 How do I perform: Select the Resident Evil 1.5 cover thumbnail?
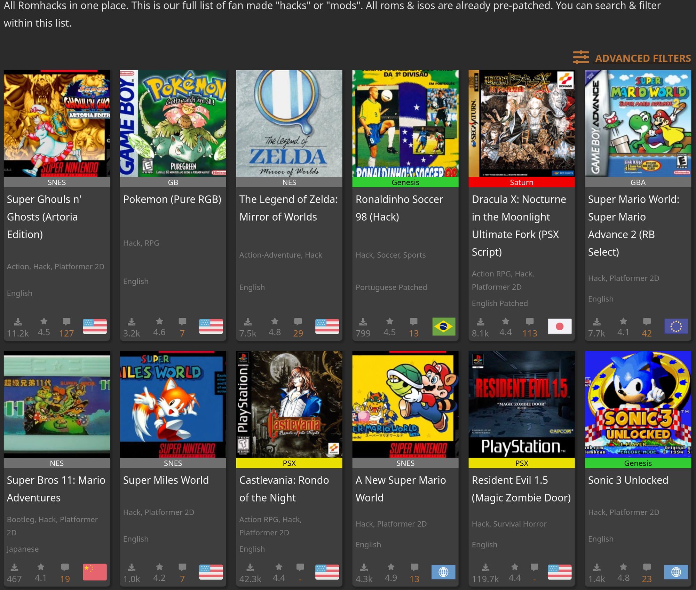pos(522,404)
